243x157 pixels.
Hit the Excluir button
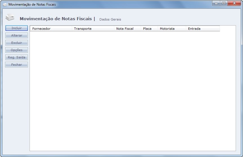(17, 43)
